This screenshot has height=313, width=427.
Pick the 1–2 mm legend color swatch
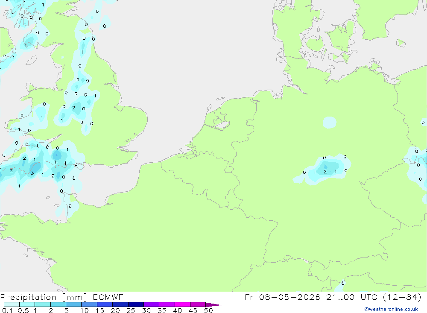pyautogui.click(x=43, y=304)
